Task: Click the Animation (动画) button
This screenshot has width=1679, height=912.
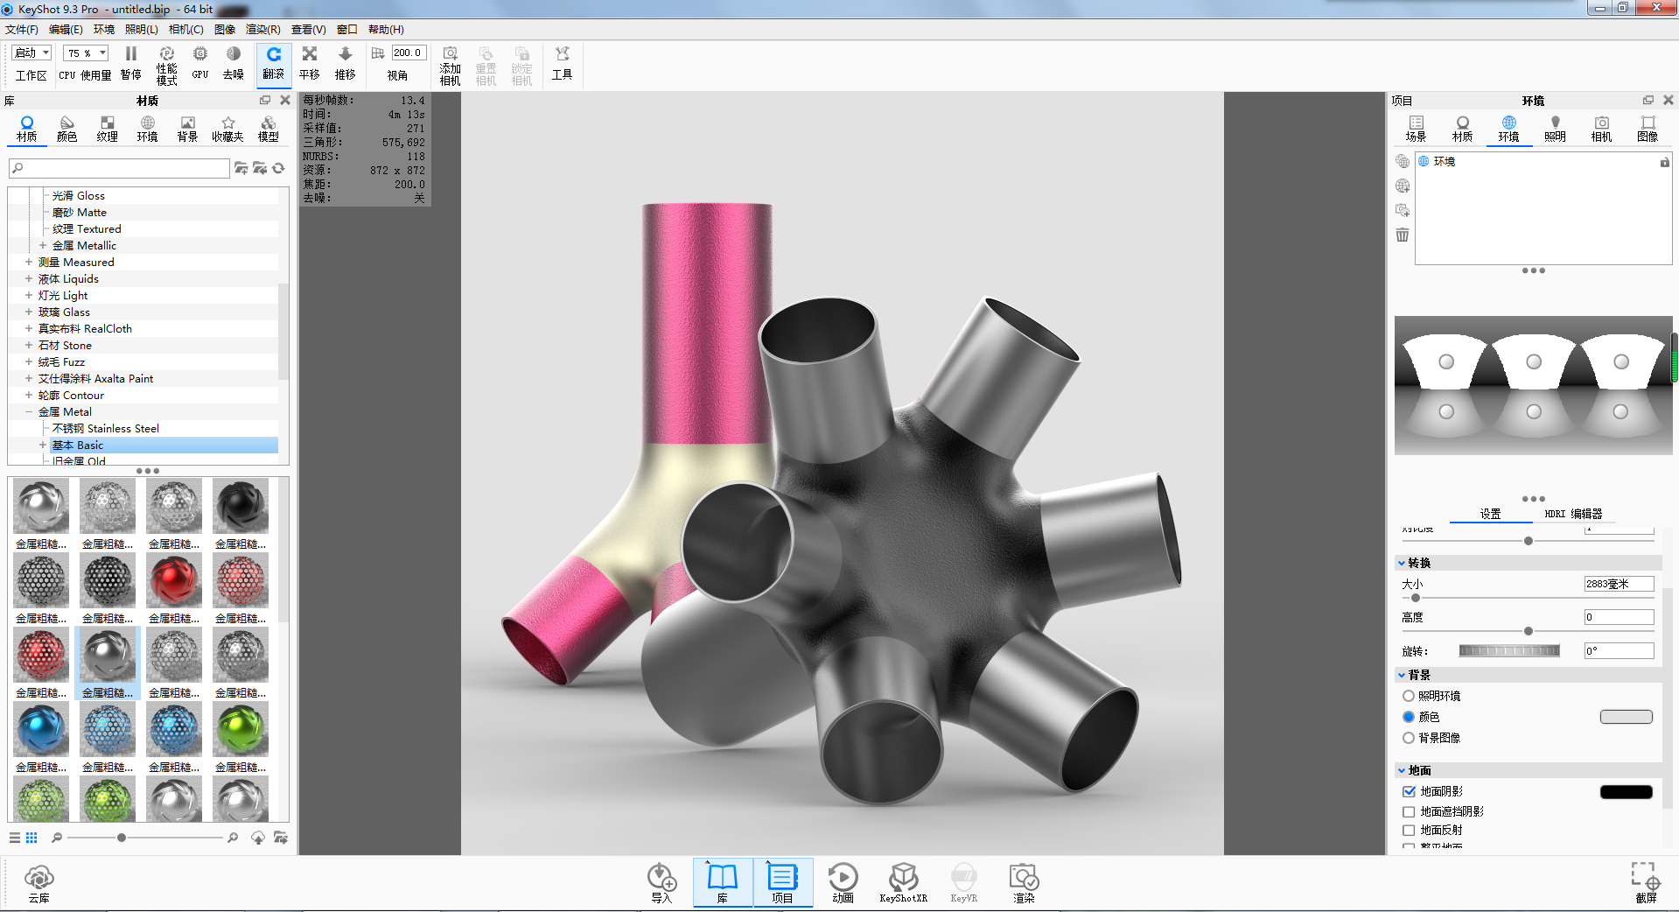Action: [x=843, y=881]
